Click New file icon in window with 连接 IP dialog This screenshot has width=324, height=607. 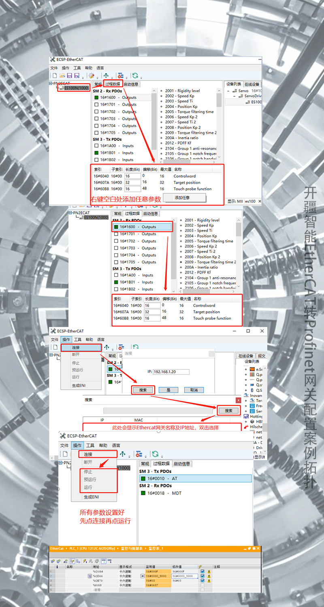coord(55,347)
